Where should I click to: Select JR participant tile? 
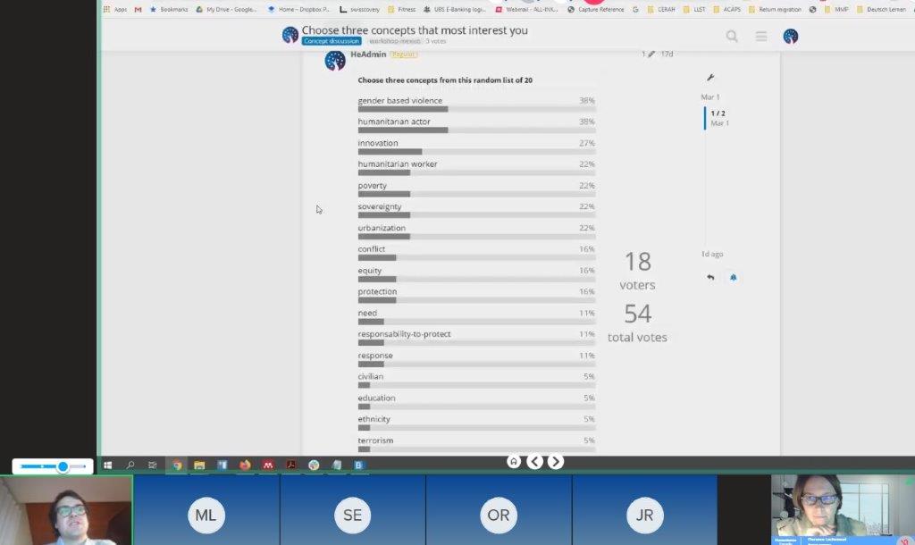coord(645,509)
